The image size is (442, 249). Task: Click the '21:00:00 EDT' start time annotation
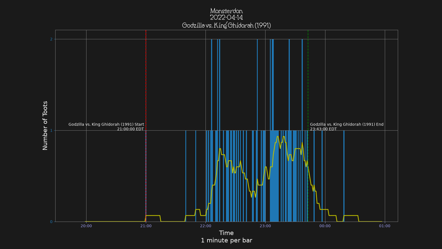(x=130, y=129)
